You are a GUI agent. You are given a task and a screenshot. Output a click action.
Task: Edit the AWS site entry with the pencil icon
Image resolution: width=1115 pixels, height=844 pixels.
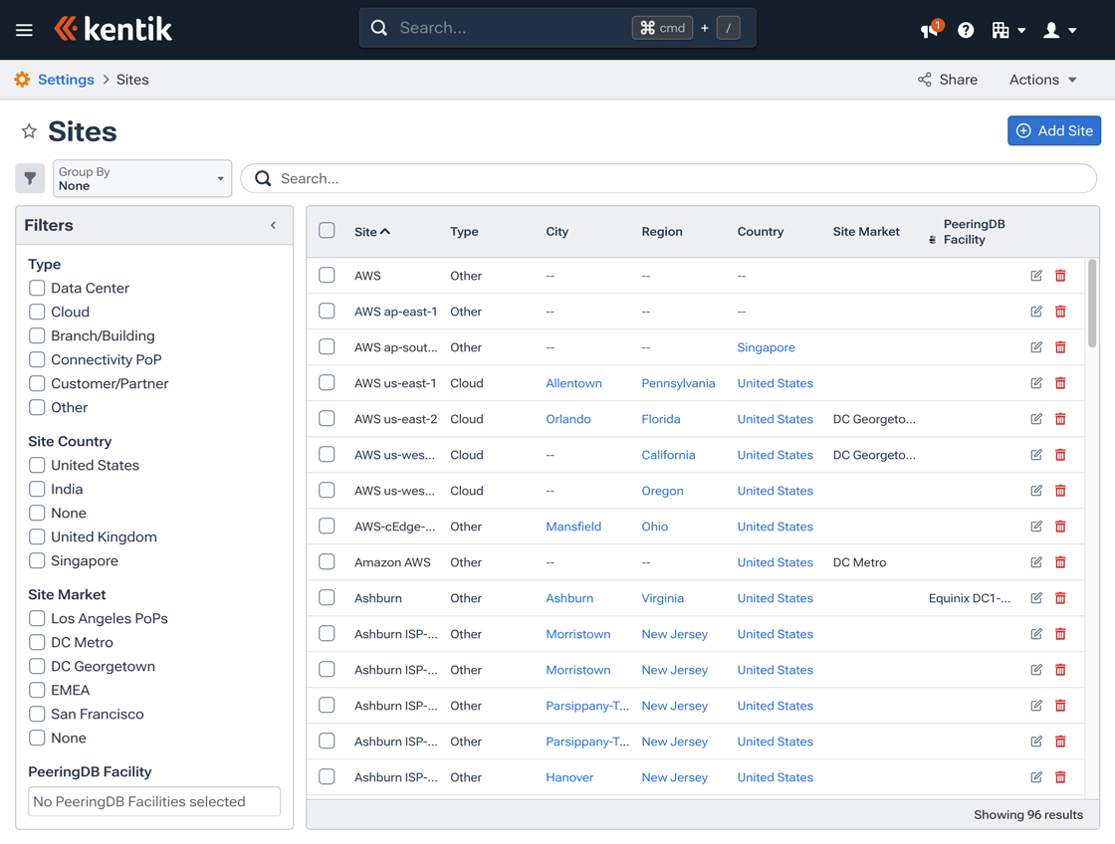pos(1035,275)
